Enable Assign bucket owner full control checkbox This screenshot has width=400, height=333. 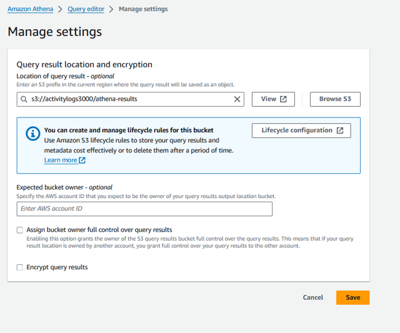pyautogui.click(x=19, y=230)
